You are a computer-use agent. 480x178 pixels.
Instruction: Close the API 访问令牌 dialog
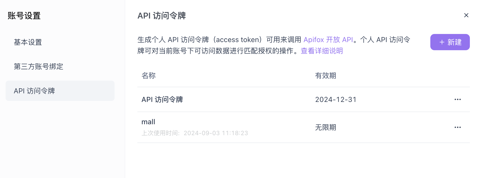(x=467, y=15)
